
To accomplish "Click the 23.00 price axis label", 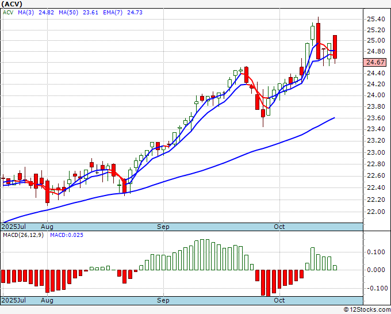I will 376,152.
